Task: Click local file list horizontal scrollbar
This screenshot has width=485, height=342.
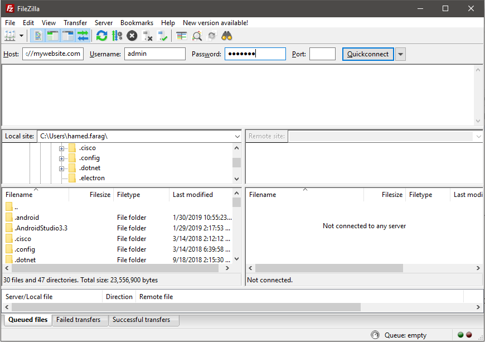Action: pos(115,268)
